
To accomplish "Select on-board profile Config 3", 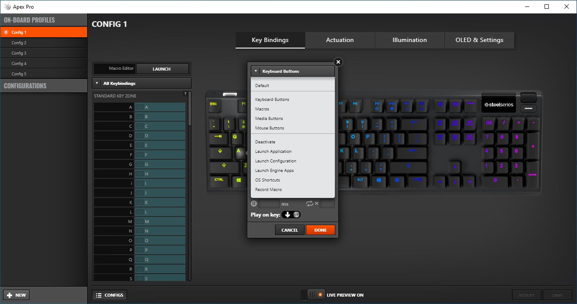I will point(43,53).
